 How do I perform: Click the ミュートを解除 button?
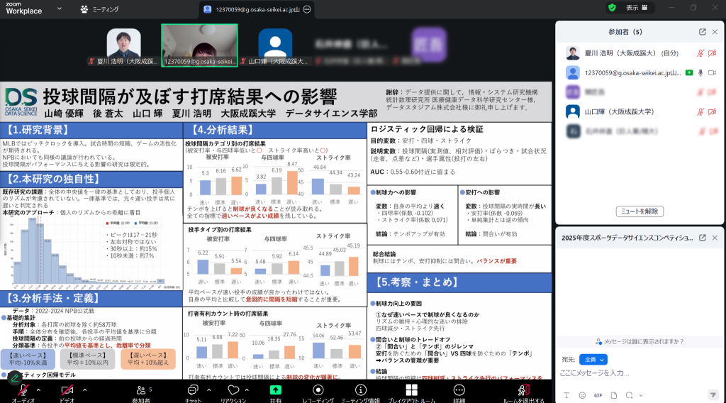(x=639, y=211)
